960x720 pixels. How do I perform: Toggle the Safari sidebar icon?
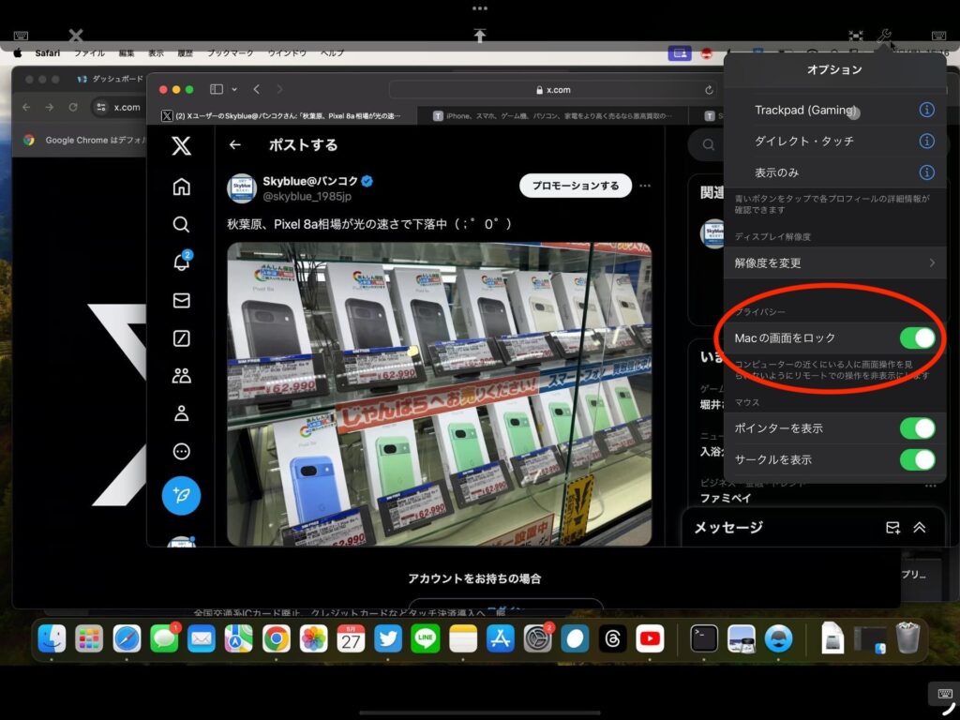pos(217,89)
